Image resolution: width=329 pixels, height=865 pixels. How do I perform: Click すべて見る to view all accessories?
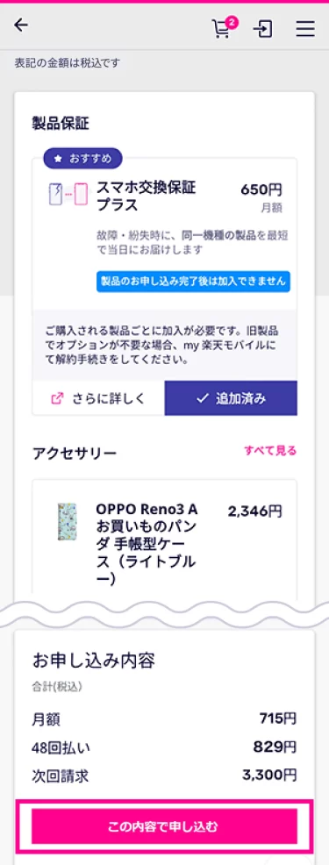pyautogui.click(x=270, y=451)
